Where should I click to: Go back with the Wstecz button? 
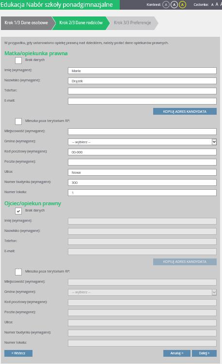coord(18,353)
